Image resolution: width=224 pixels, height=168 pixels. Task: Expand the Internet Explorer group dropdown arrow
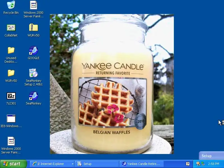coord(73,164)
